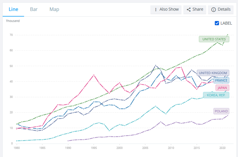Click the Japan peak data point at 1995
This screenshot has height=157, width=238.
coord(94,75)
